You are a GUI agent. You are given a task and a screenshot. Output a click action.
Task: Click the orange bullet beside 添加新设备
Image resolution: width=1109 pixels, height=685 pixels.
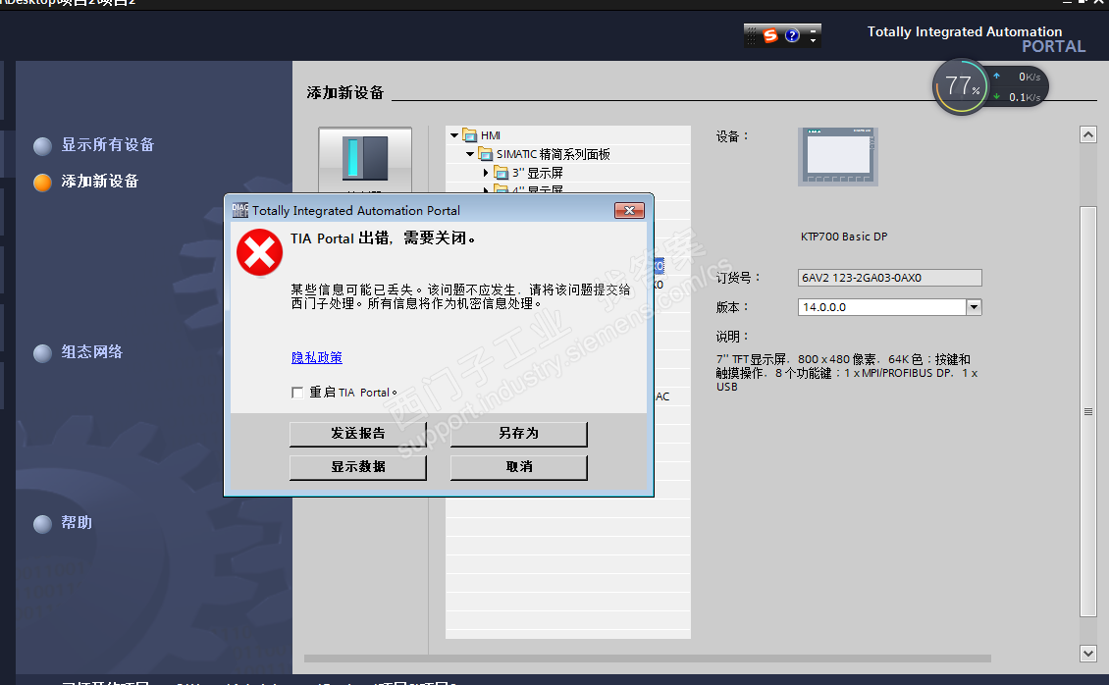point(42,183)
